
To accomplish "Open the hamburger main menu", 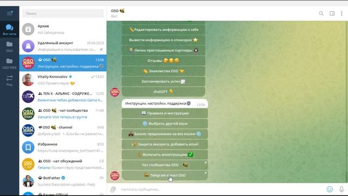I will 9,13.
